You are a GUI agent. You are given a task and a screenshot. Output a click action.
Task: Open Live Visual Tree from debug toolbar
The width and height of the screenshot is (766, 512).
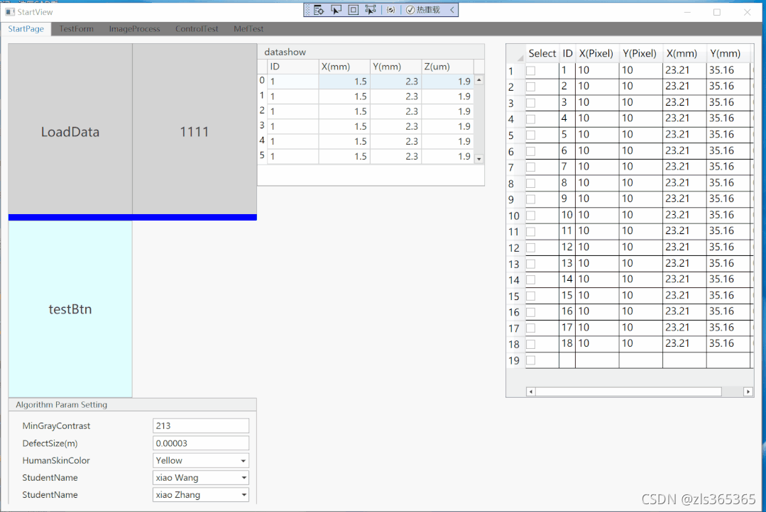(x=319, y=10)
